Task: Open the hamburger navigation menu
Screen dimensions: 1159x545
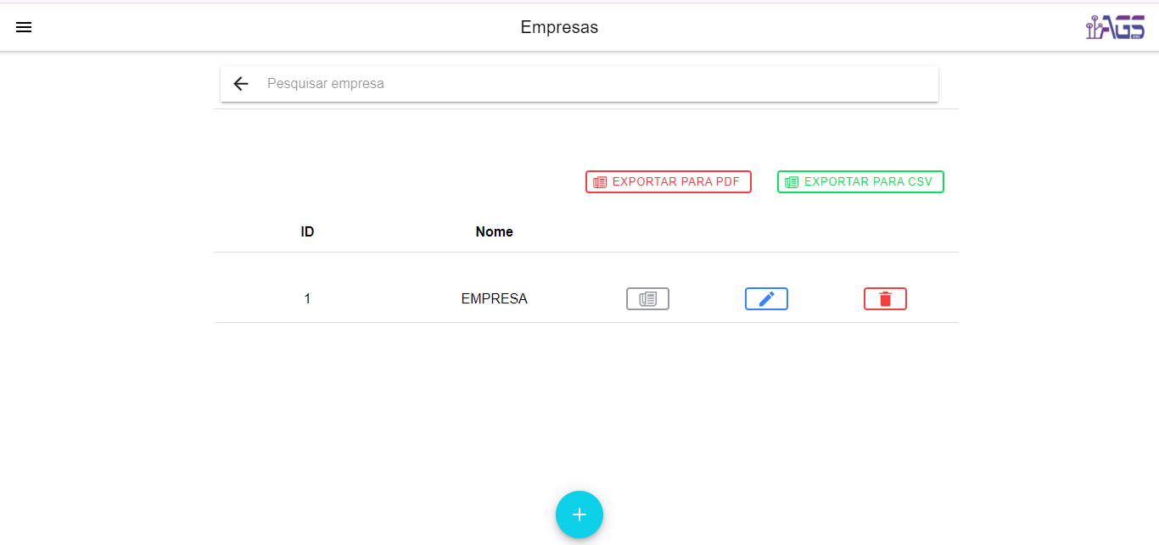Action: click(x=24, y=27)
